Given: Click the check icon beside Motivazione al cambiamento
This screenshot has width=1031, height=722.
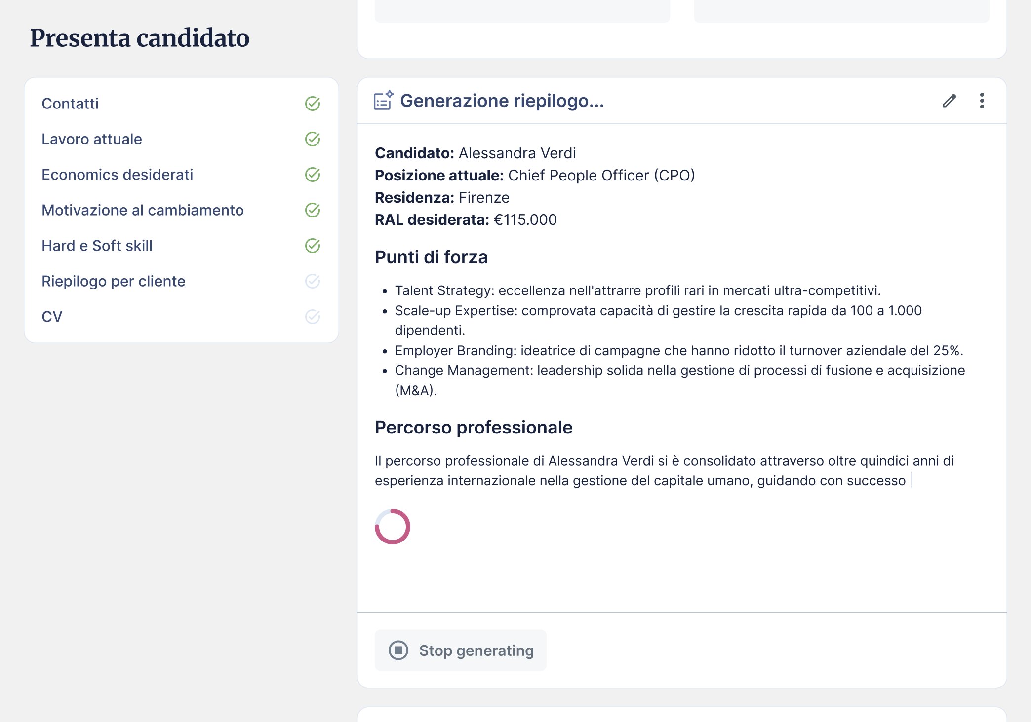Looking at the screenshot, I should (313, 210).
